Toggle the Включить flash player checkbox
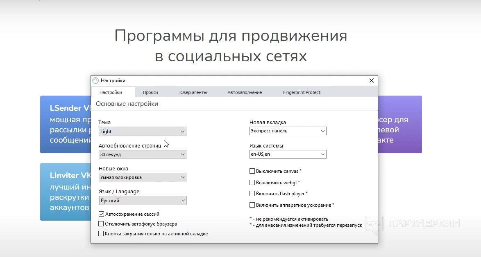481x257 pixels. pos(252,194)
